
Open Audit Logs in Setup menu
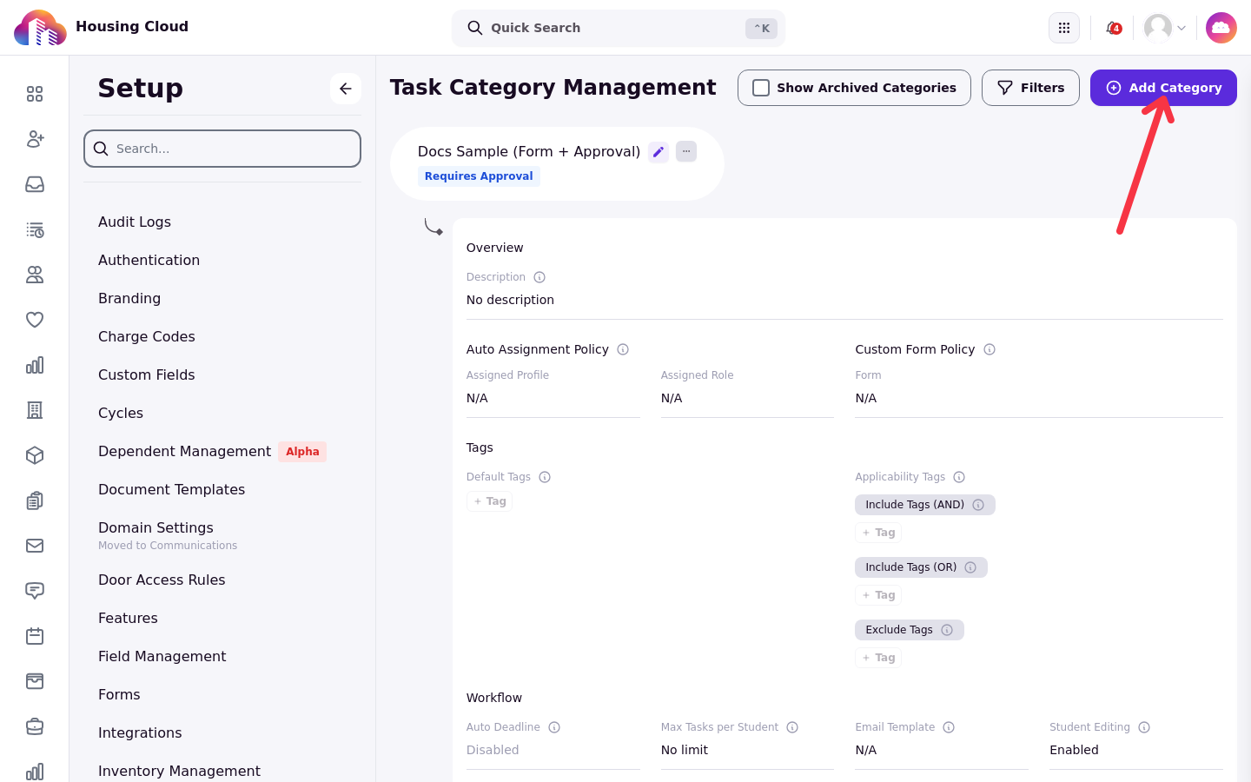pos(135,222)
